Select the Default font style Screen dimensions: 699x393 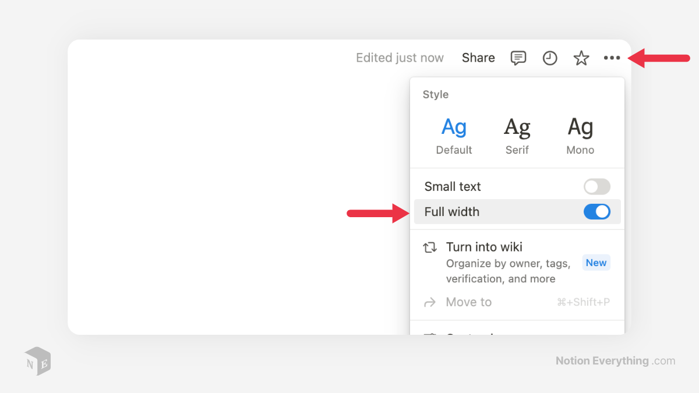[454, 135]
